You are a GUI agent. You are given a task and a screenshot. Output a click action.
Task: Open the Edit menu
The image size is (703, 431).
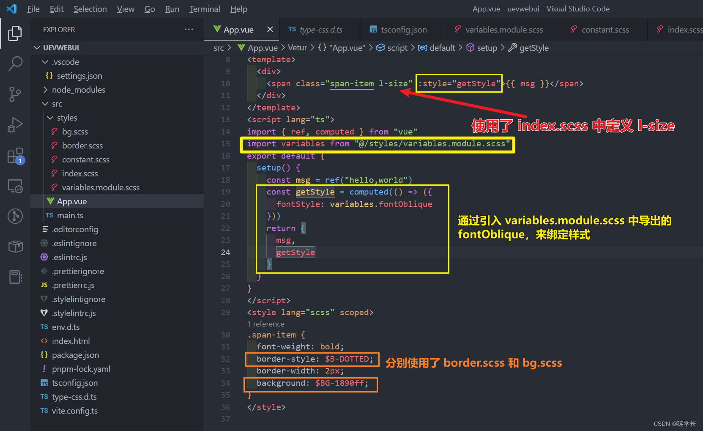(57, 9)
